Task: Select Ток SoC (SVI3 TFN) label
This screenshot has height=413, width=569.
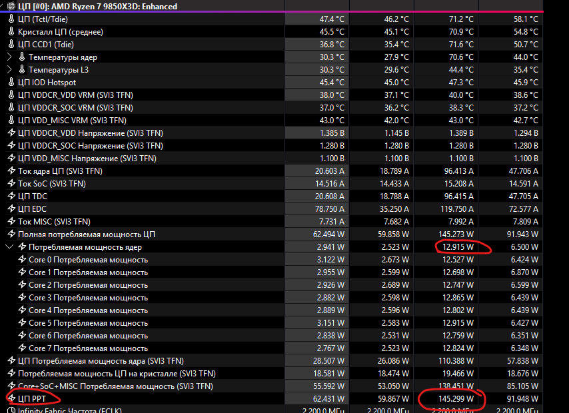Action: tap(52, 184)
